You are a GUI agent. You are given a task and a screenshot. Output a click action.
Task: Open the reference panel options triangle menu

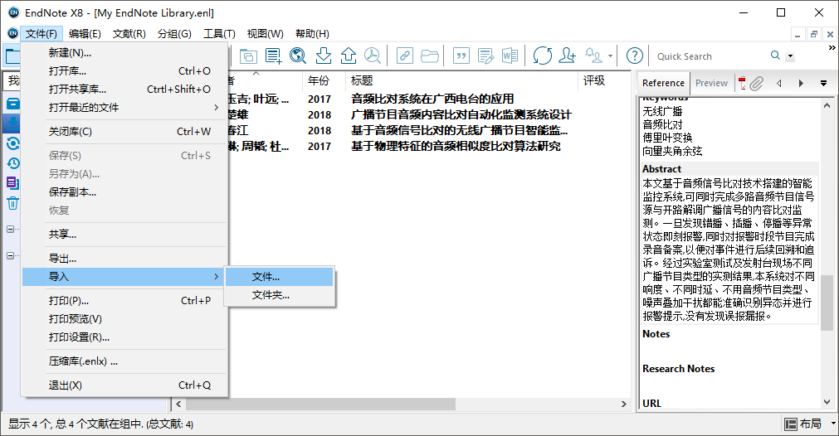click(823, 84)
